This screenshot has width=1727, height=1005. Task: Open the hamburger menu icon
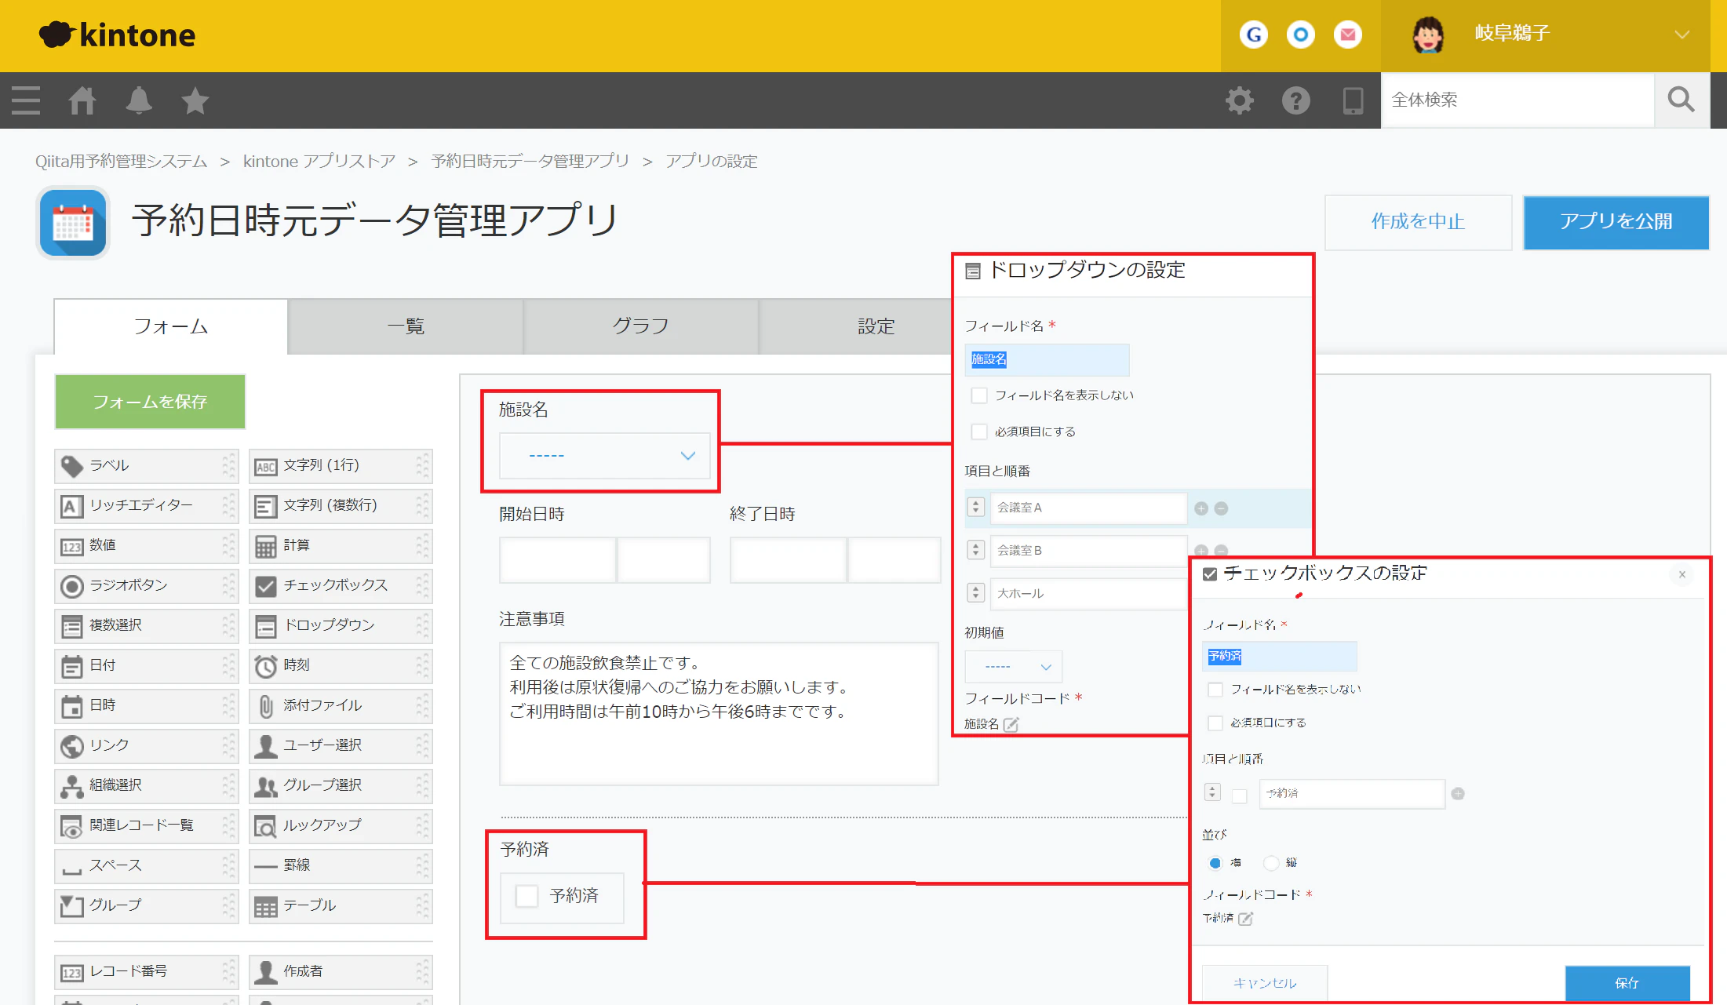click(x=26, y=100)
